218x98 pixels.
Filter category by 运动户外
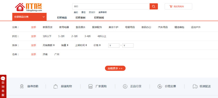196,27
